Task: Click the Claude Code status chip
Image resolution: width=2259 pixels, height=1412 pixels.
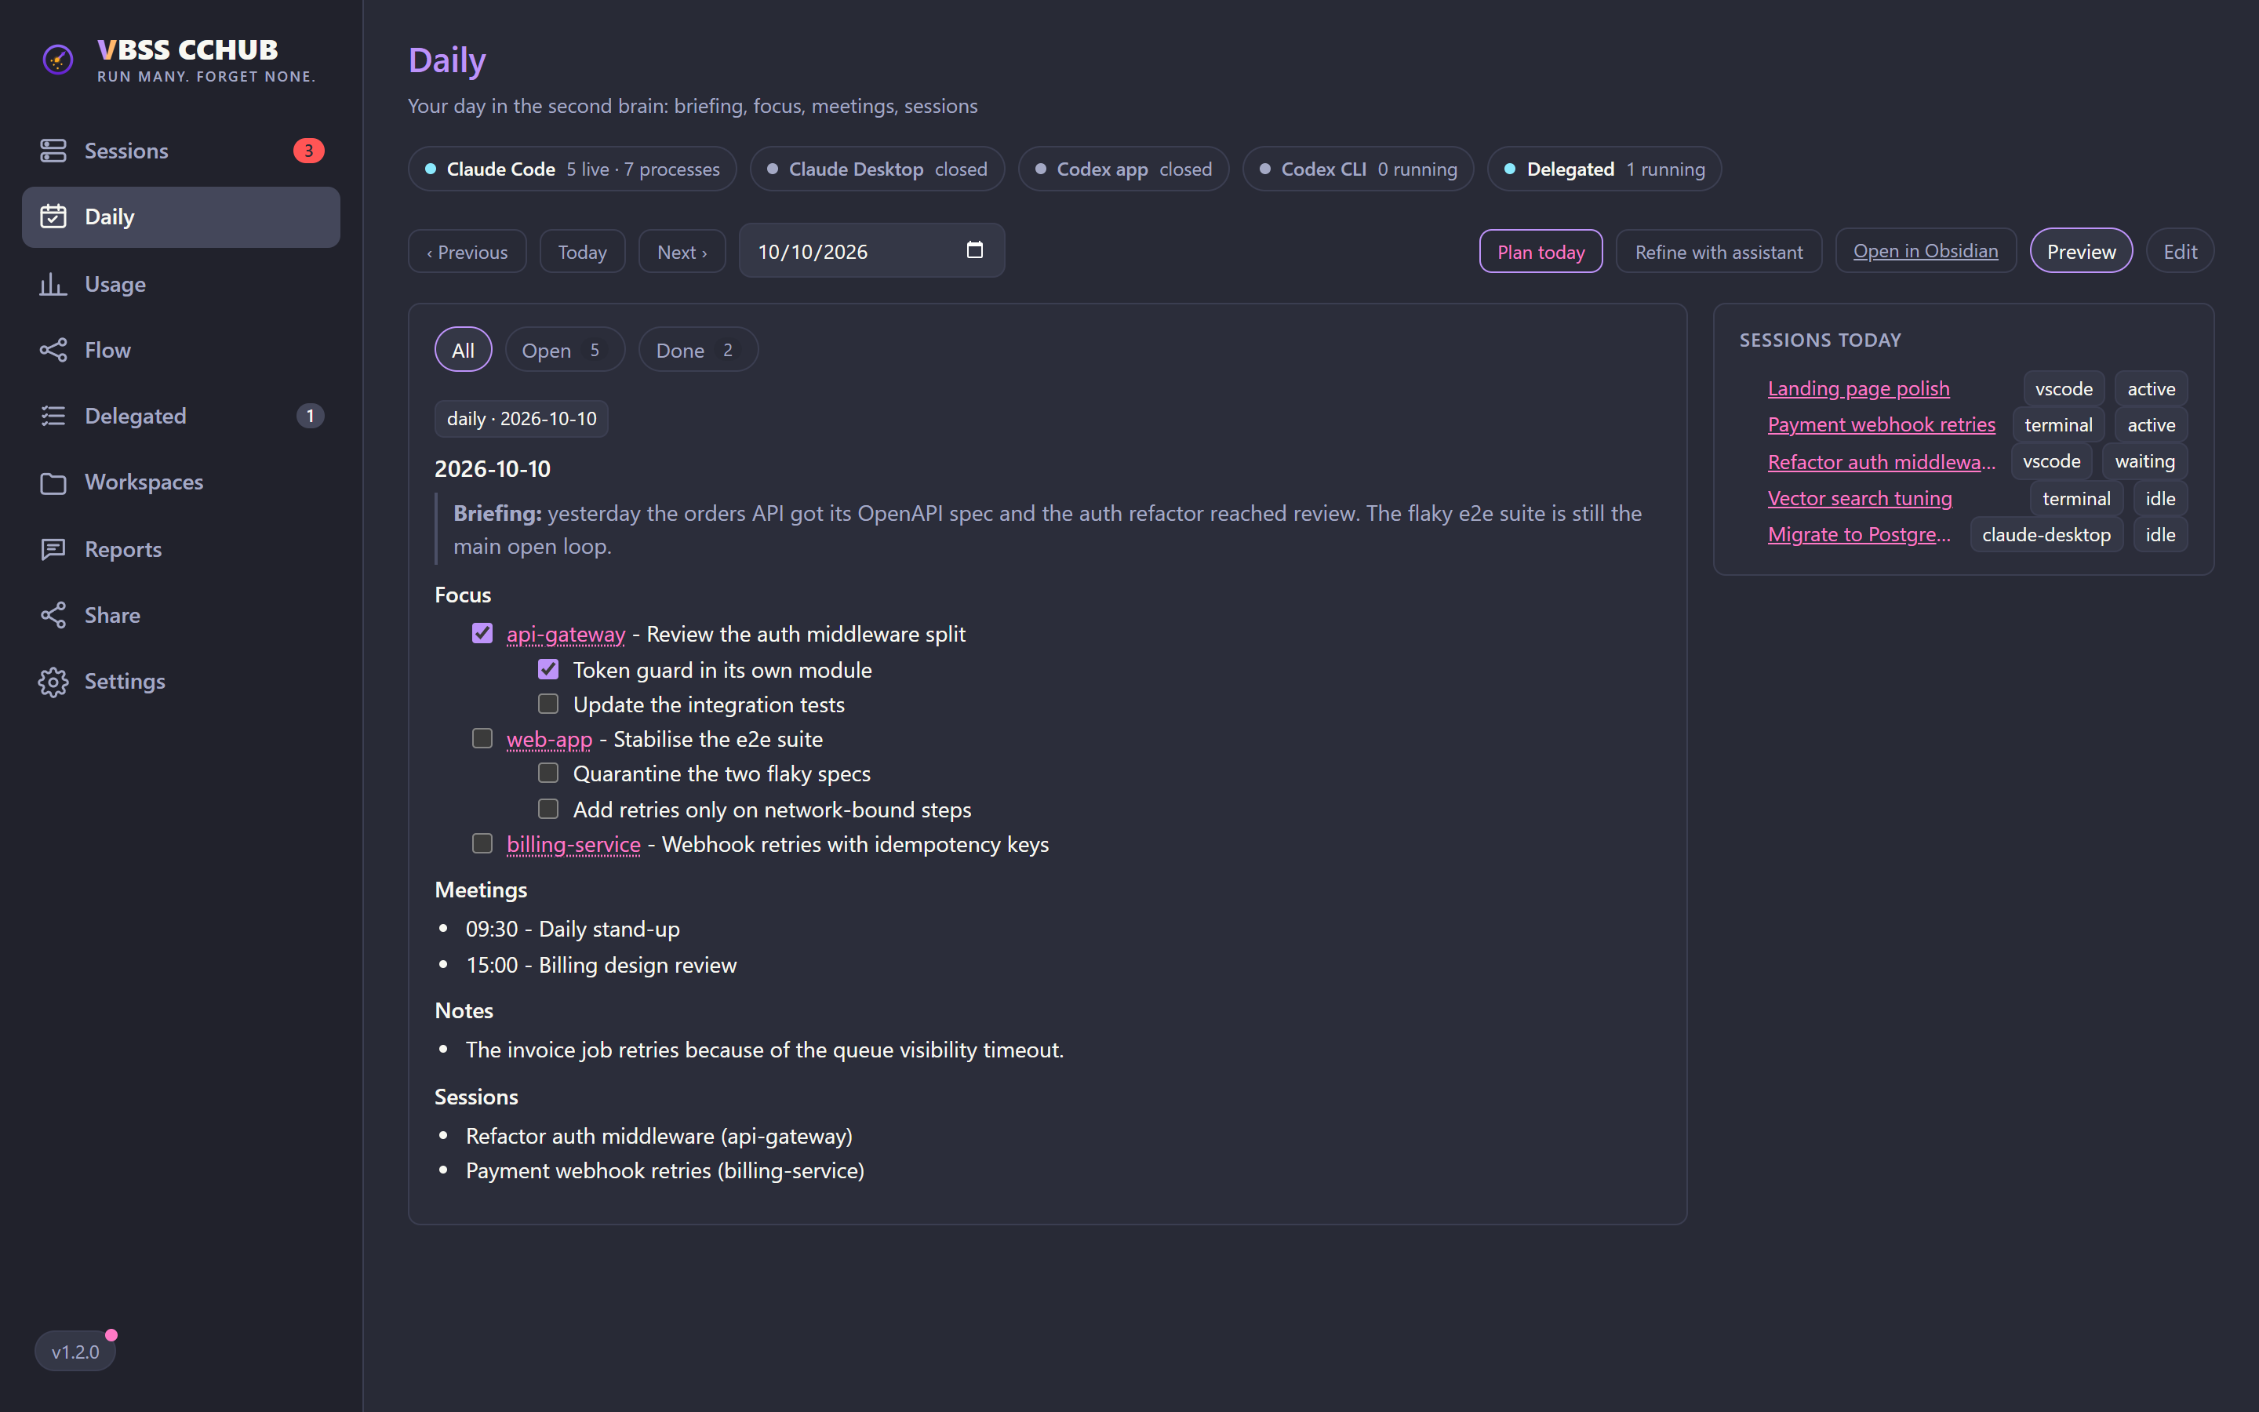Action: pyautogui.click(x=573, y=169)
